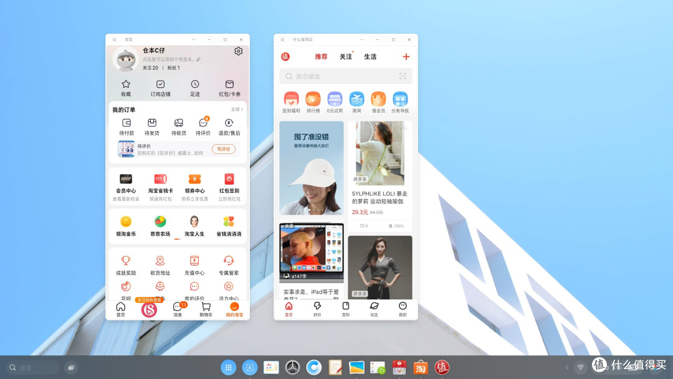Open three-dot menu in Taobao title bar
Viewport: 673px width, 379px height.
tap(194, 39)
